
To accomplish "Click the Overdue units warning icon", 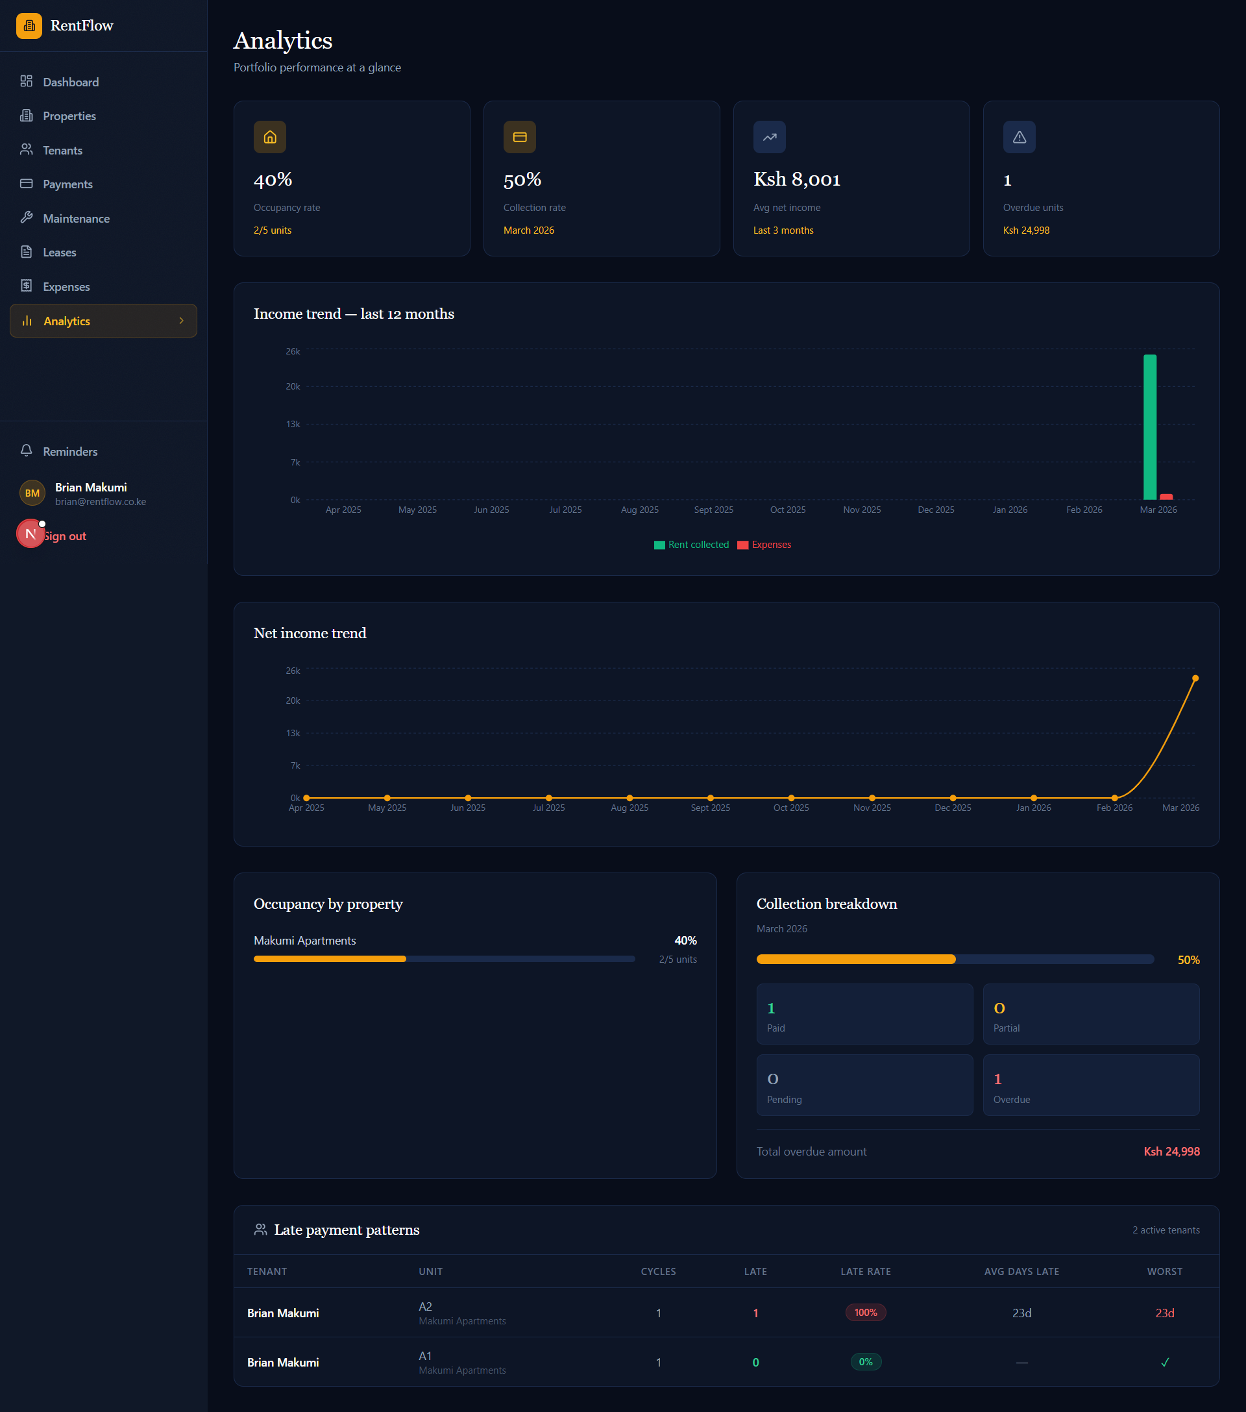I will tap(1020, 138).
